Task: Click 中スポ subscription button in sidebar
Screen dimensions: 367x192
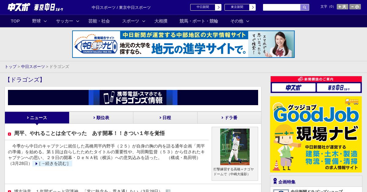Action: coord(294,88)
